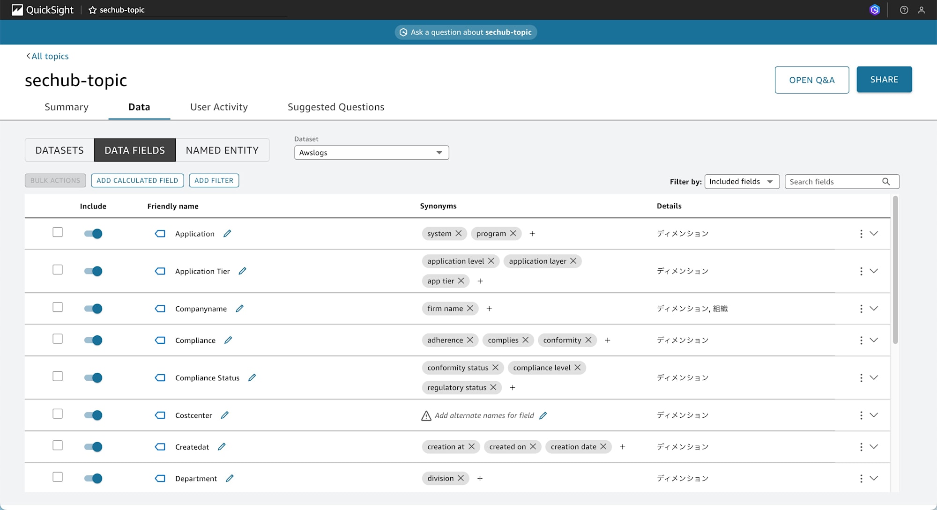Remove the 'conformity' synonym
The height and width of the screenshot is (510, 937).
tap(588, 340)
